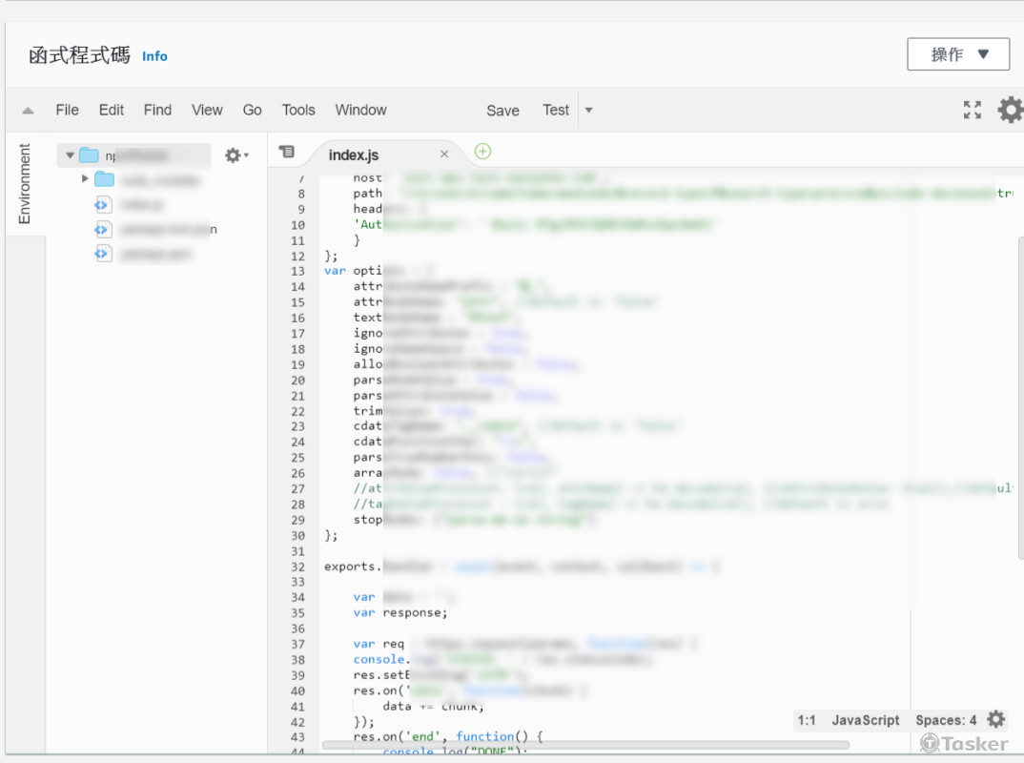Open status bar settings gear
Screen dimensions: 1024x763
996,720
